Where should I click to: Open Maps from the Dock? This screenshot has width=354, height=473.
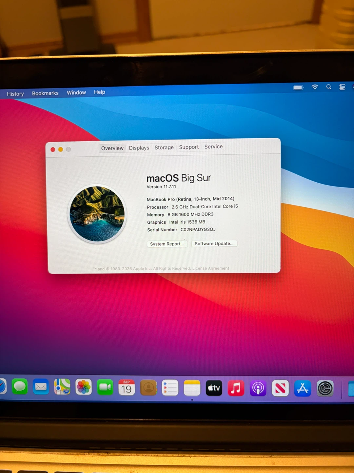[62, 387]
